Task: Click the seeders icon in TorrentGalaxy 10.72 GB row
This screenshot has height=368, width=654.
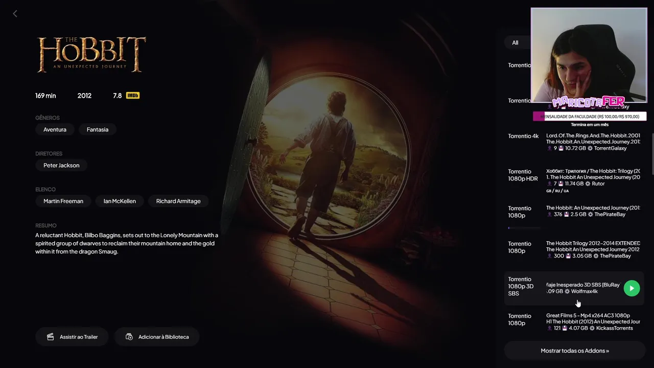Action: 549,148
